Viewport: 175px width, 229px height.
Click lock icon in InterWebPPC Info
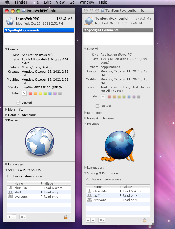click(x=66, y=217)
